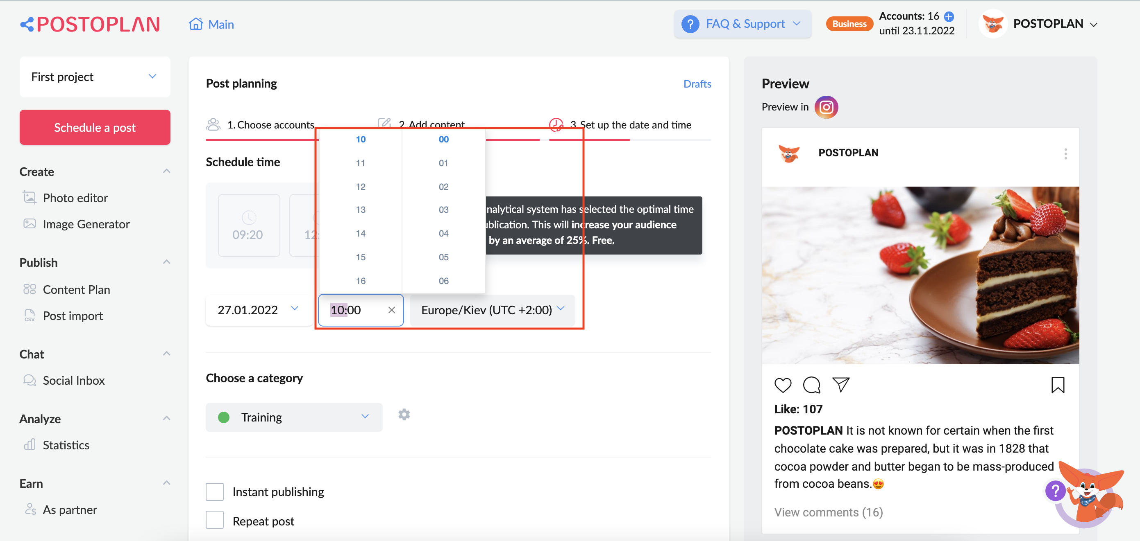Click the step 3 clock icon
1140x541 pixels.
coord(556,125)
